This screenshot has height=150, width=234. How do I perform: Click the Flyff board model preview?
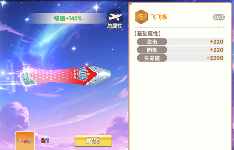[67, 76]
